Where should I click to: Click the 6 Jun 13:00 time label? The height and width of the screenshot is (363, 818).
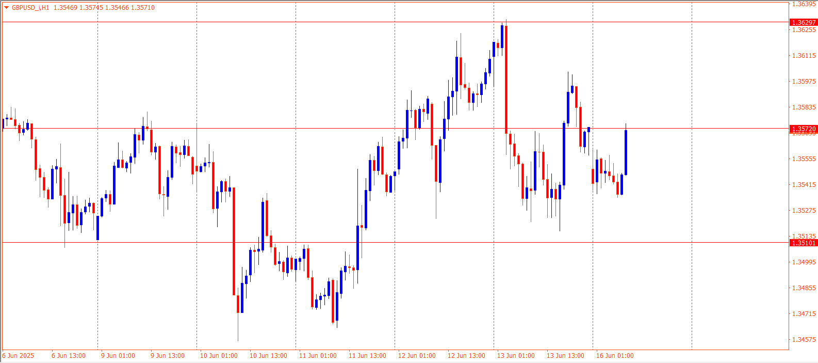69,356
